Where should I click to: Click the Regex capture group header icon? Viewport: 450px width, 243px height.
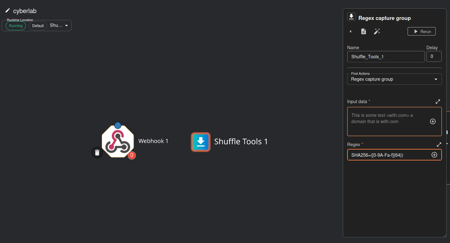pyautogui.click(x=352, y=17)
